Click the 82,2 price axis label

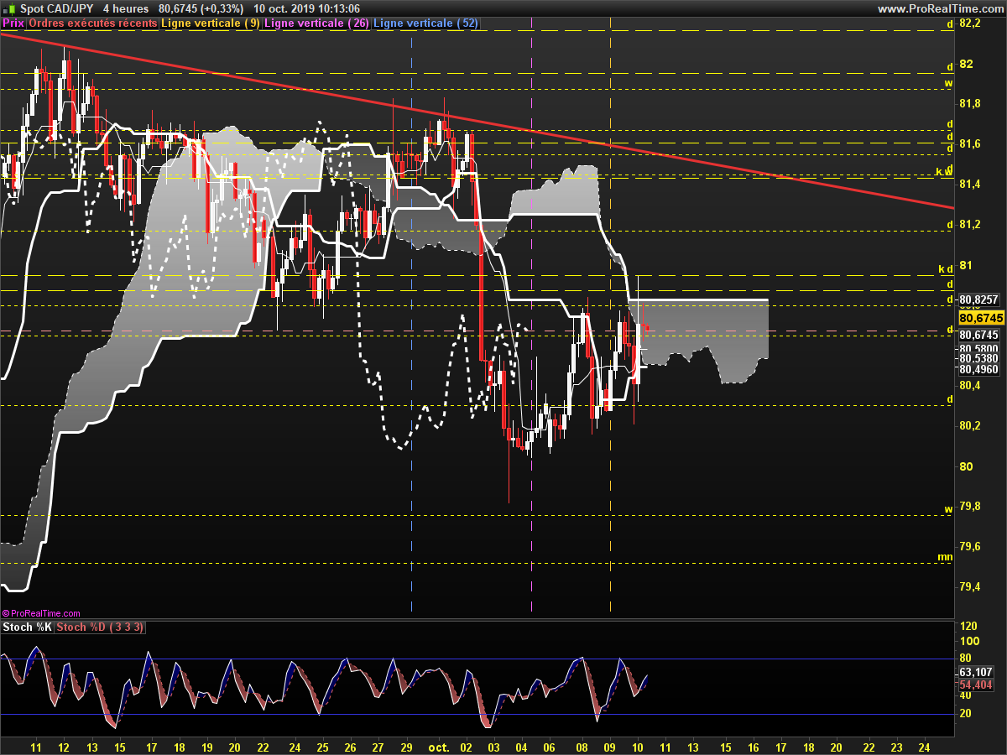[970, 23]
